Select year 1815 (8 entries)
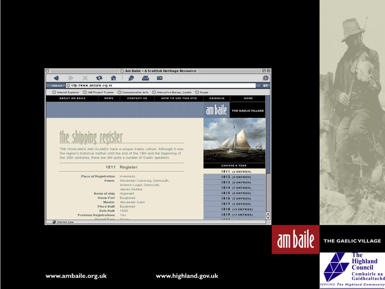 click(235, 193)
